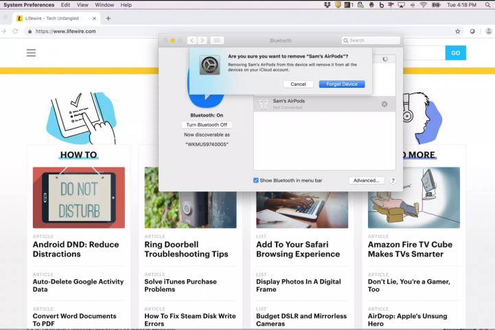Cancel removing Sam's AirPods

(298, 84)
